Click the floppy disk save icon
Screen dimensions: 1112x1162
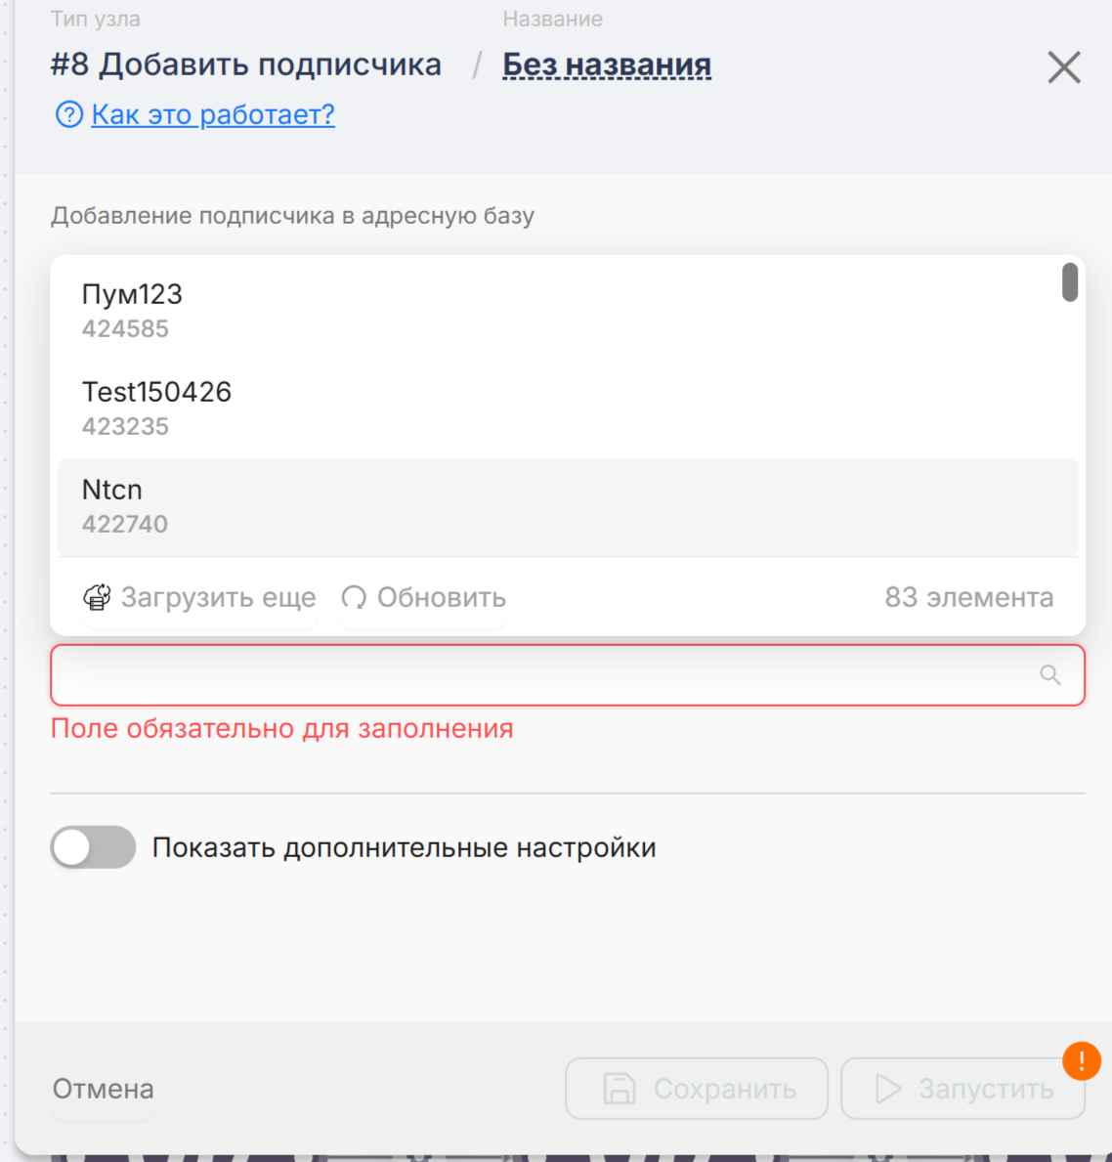point(619,1089)
